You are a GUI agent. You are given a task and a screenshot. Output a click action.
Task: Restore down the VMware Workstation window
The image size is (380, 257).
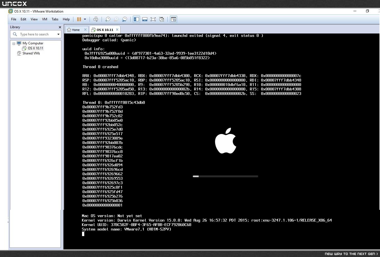click(x=367, y=11)
